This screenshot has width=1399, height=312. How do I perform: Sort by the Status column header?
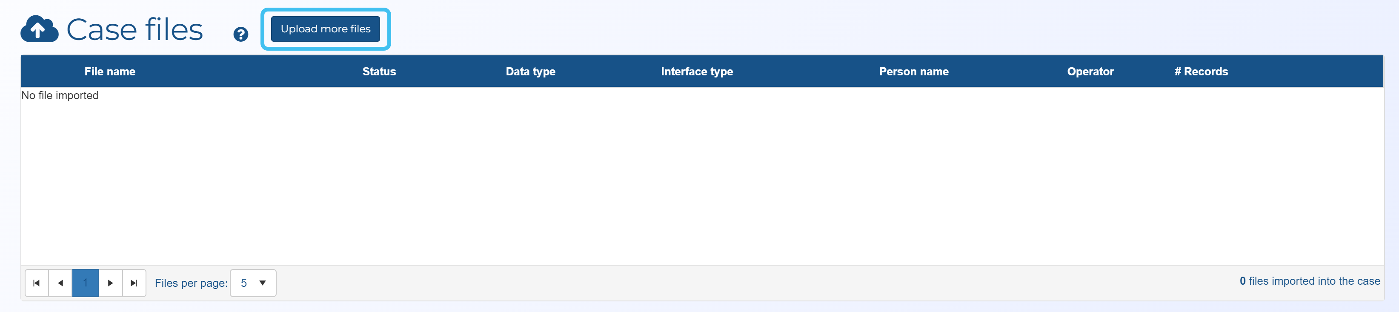pos(379,71)
